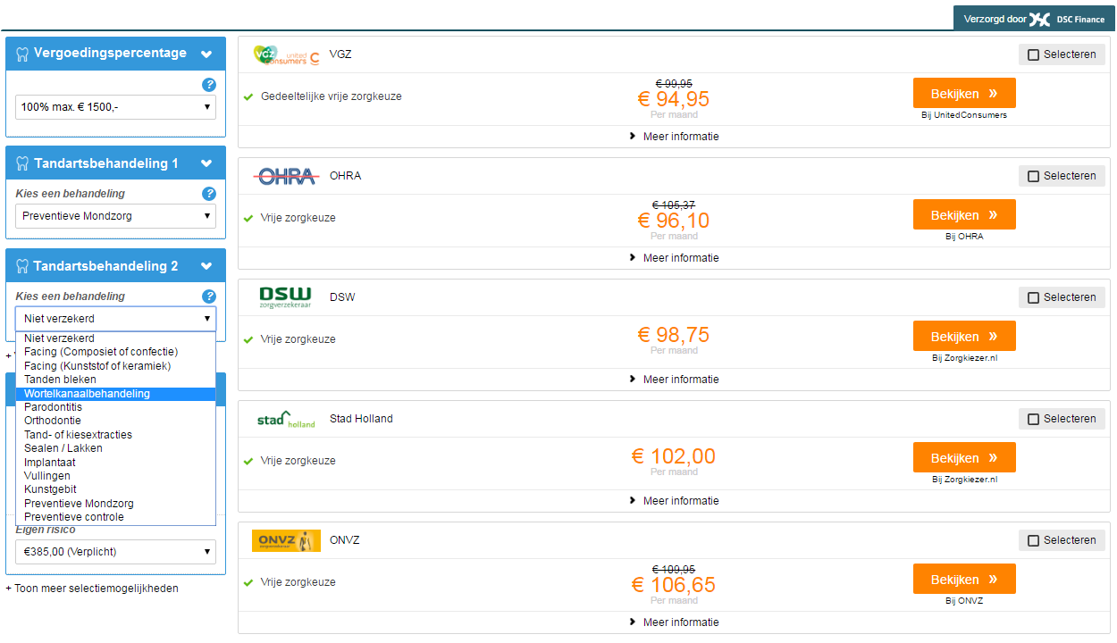Expand Meer informatie for ONVZ
1117x643 pixels.
point(674,622)
